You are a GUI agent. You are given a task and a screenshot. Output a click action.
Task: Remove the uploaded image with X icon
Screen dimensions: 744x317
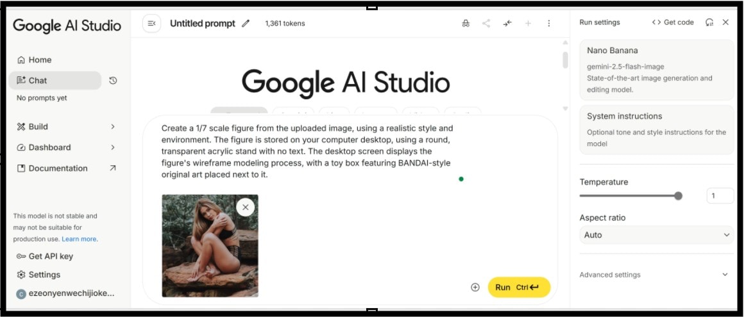point(245,207)
